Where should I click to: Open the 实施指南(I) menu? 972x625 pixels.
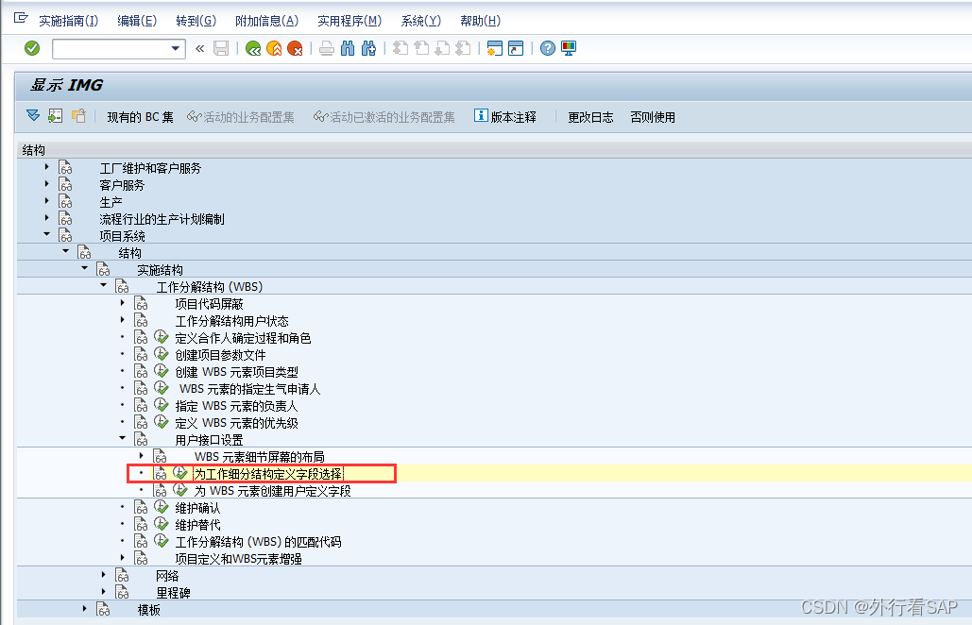(68, 21)
